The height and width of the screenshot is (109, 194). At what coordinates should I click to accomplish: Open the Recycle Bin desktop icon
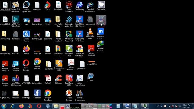101,21
